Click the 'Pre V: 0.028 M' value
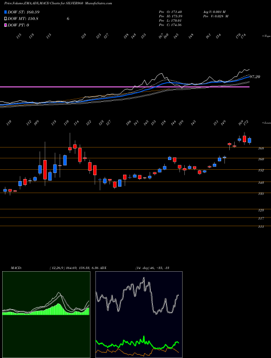271x358 pixels. click(215, 16)
